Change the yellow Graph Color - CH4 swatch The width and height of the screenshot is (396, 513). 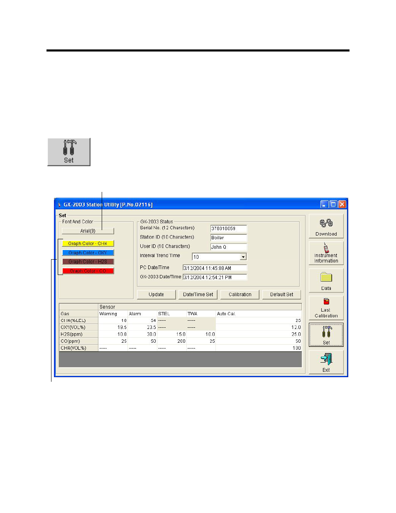tap(88, 243)
